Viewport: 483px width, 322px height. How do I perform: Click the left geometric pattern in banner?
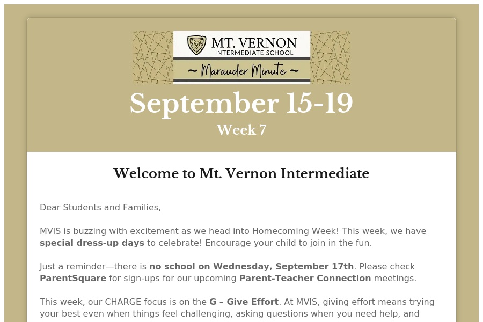point(152,57)
